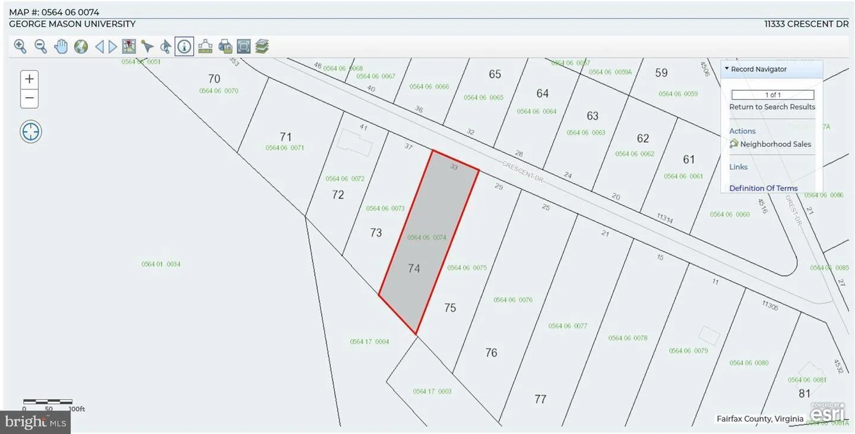The image size is (855, 434).
Task: Click parcel label 0564 17 0004
Action: tap(369, 342)
